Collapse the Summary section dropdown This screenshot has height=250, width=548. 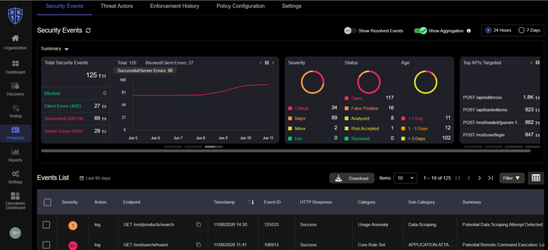pos(66,49)
